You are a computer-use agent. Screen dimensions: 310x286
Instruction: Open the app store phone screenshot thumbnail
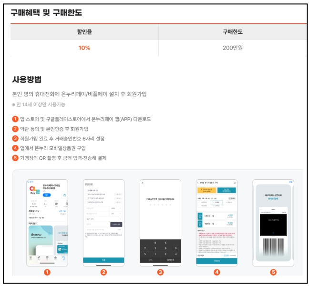point(47,223)
